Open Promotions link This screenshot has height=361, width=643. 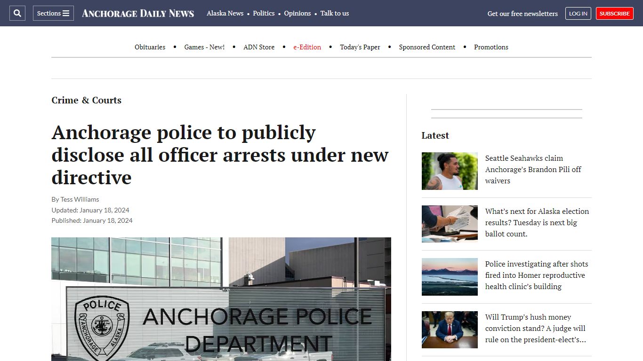coord(491,47)
